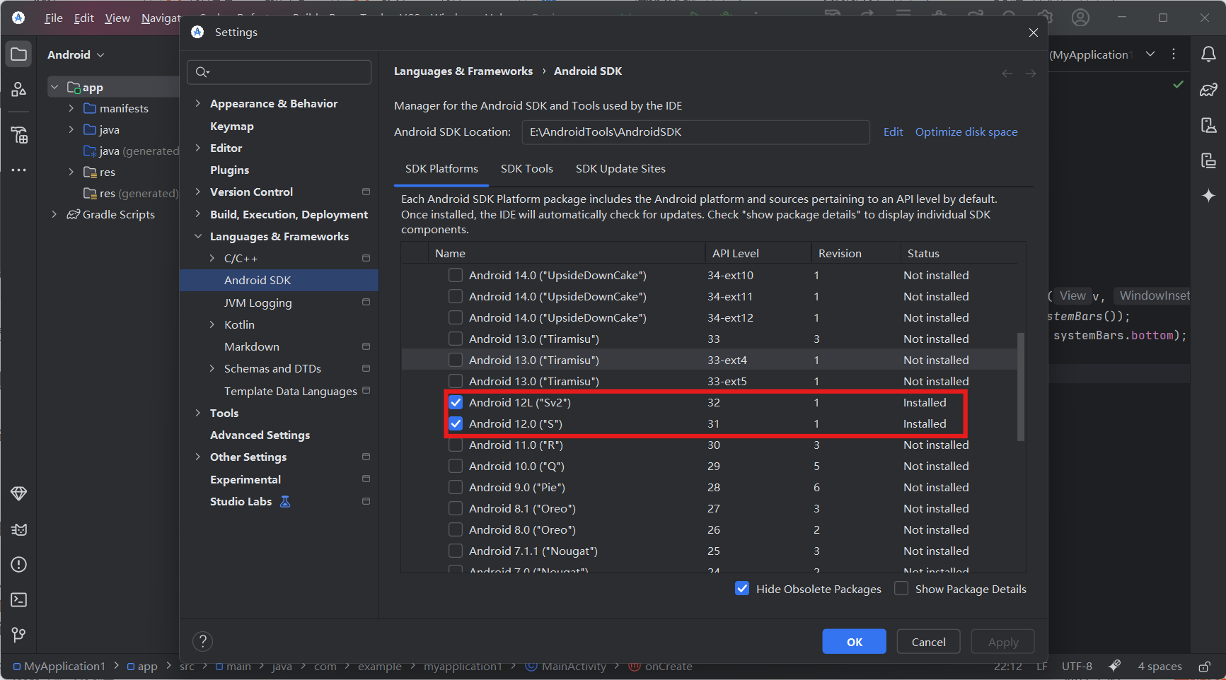Uncheck Android 12L ("Sv2") checkbox

(456, 402)
